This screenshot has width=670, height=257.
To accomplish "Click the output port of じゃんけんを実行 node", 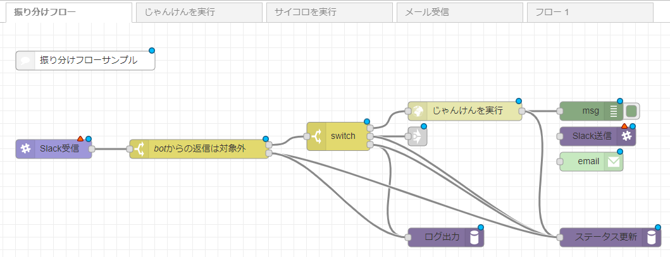I will (522, 111).
